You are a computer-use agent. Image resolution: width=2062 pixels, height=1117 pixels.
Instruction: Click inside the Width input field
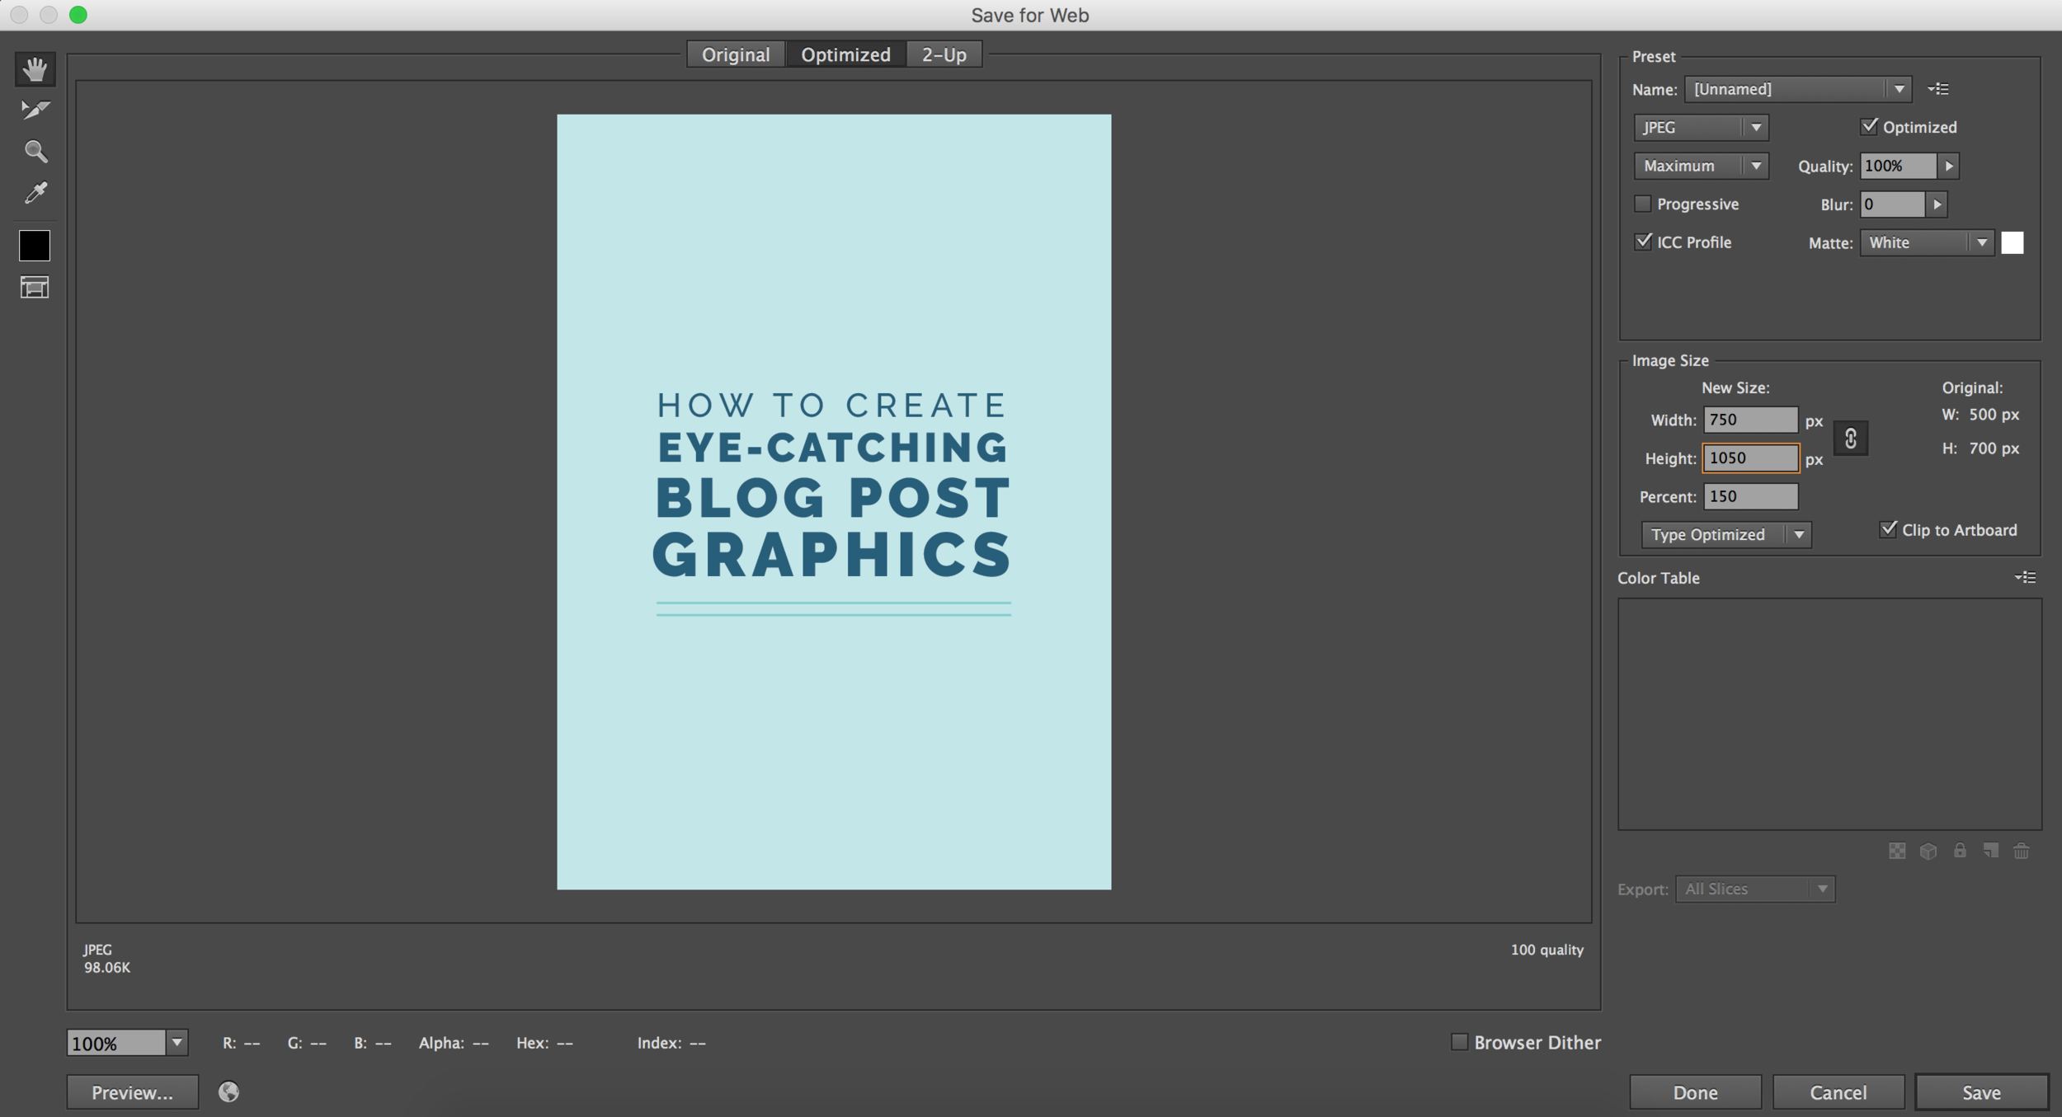click(x=1749, y=420)
